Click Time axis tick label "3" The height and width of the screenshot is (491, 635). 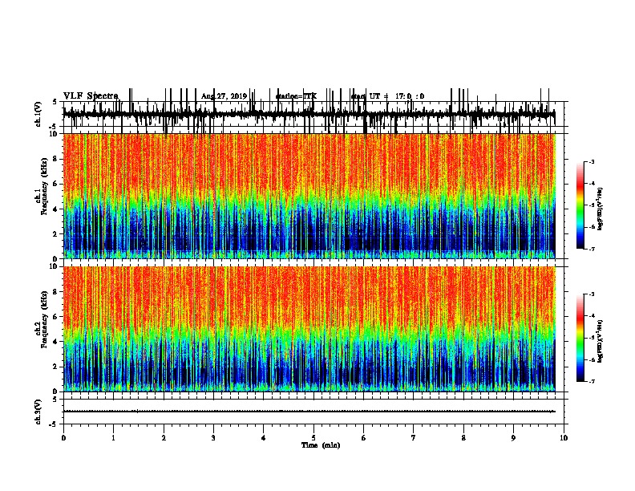point(213,437)
